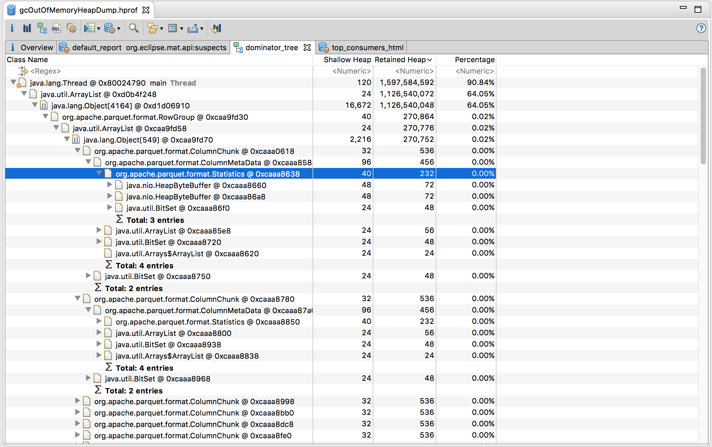The height and width of the screenshot is (447, 712).
Task: Click the vertical scrollbar thumb
Action: (703, 115)
